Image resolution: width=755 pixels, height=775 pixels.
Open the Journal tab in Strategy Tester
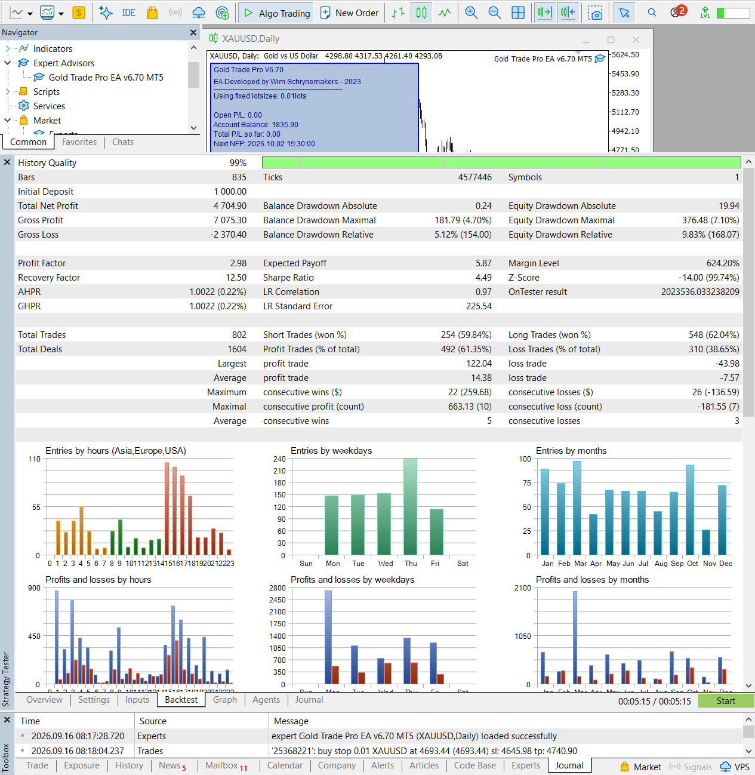[309, 700]
